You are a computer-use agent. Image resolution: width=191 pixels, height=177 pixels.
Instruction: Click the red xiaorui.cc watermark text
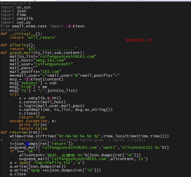click(139, 40)
